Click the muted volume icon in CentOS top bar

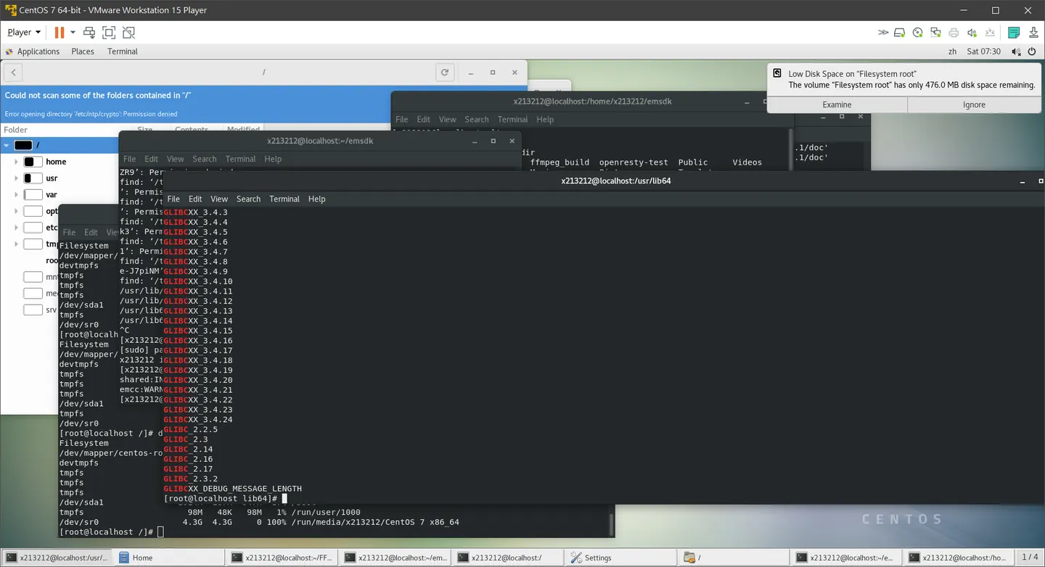[x=1016, y=51]
